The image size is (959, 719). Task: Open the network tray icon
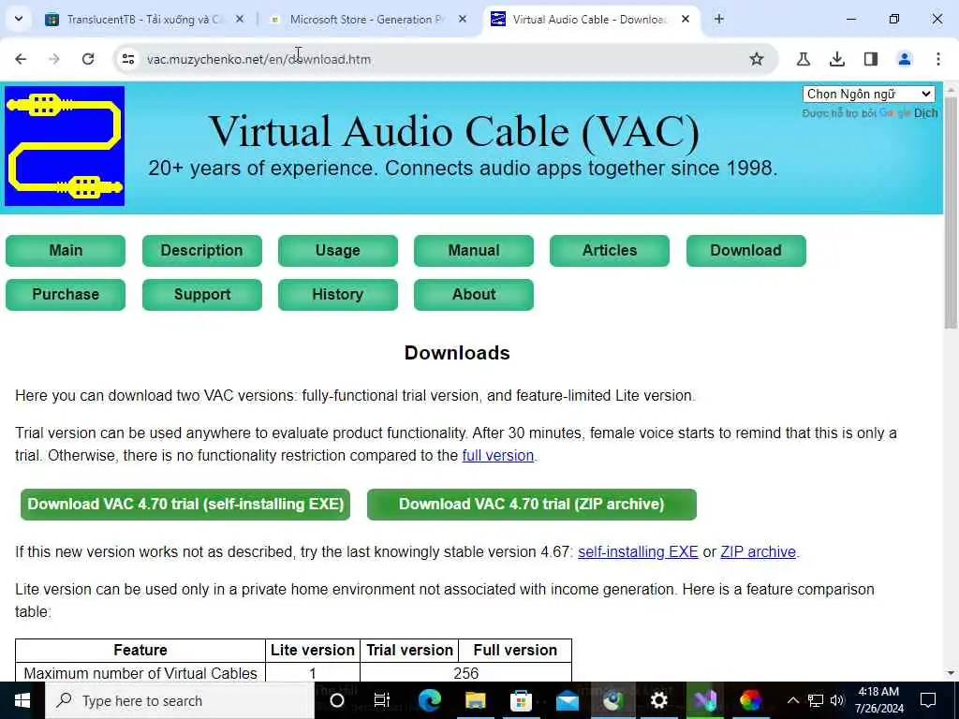(816, 700)
